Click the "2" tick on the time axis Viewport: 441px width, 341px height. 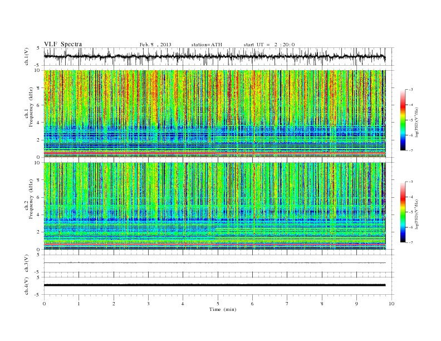(x=114, y=304)
